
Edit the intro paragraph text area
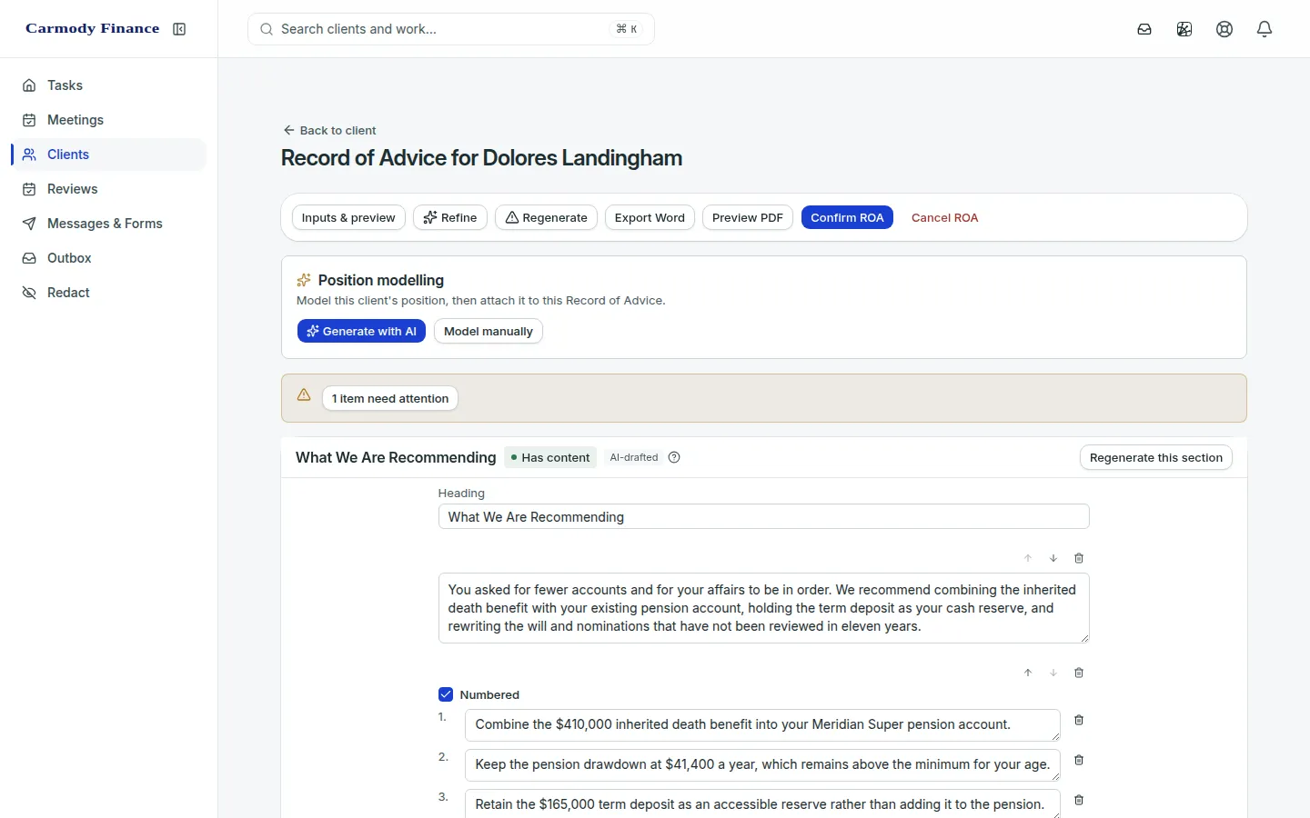pyautogui.click(x=764, y=608)
